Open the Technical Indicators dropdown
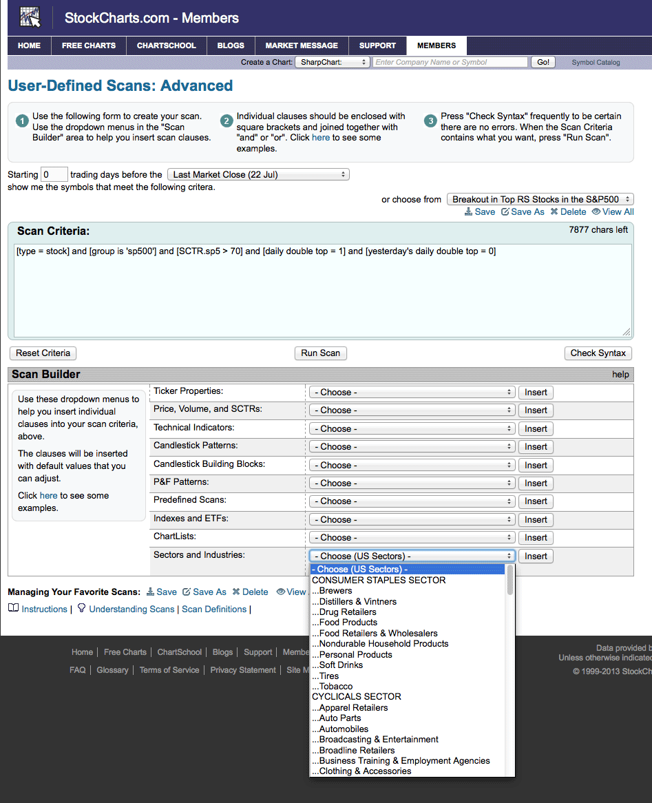 411,428
